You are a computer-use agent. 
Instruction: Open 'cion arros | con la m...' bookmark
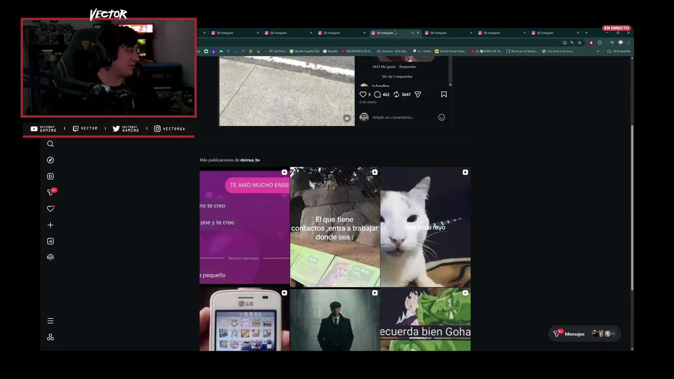coord(558,51)
